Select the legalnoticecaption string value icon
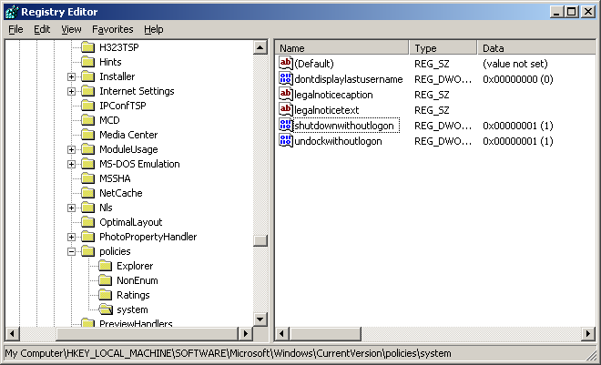The height and width of the screenshot is (365, 601). [x=286, y=95]
